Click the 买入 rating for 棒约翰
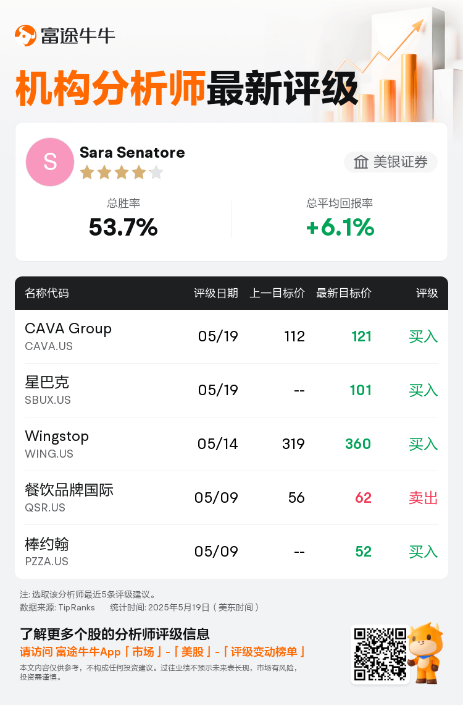The image size is (463, 705). (423, 552)
